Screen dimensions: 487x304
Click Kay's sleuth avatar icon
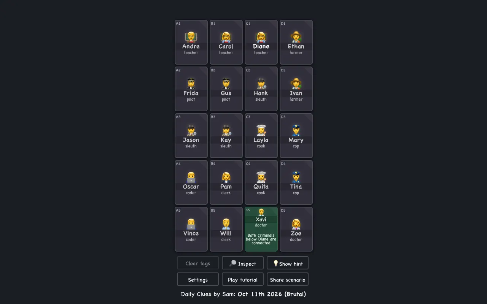tap(226, 130)
